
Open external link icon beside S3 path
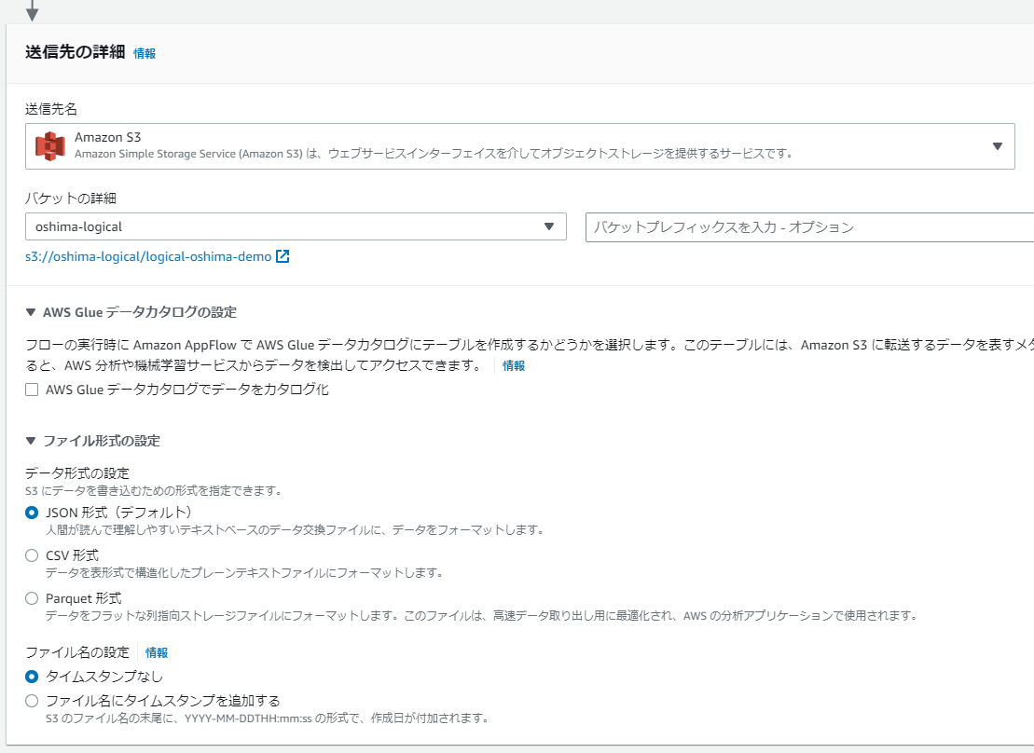point(283,256)
